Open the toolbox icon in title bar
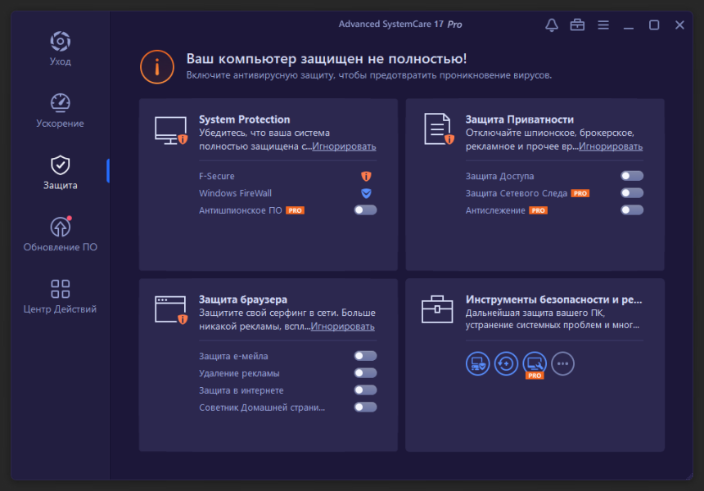Screen dimensions: 704x491 point(577,25)
